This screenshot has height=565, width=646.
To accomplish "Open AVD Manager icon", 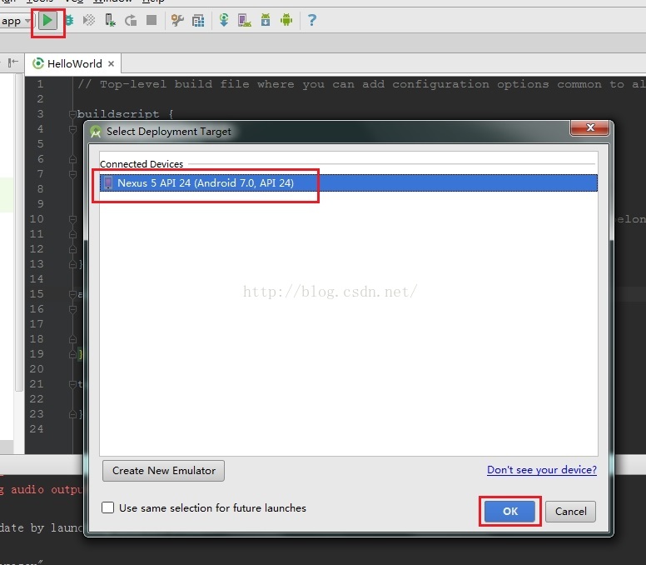I will (245, 20).
